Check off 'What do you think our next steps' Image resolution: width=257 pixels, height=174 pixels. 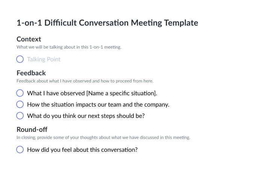(x=20, y=116)
